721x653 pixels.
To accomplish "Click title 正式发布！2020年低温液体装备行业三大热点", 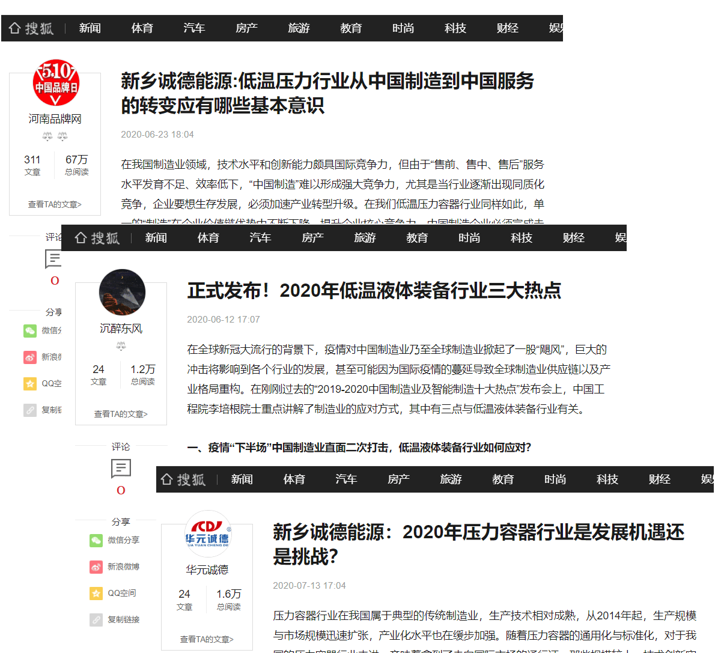I will [374, 291].
